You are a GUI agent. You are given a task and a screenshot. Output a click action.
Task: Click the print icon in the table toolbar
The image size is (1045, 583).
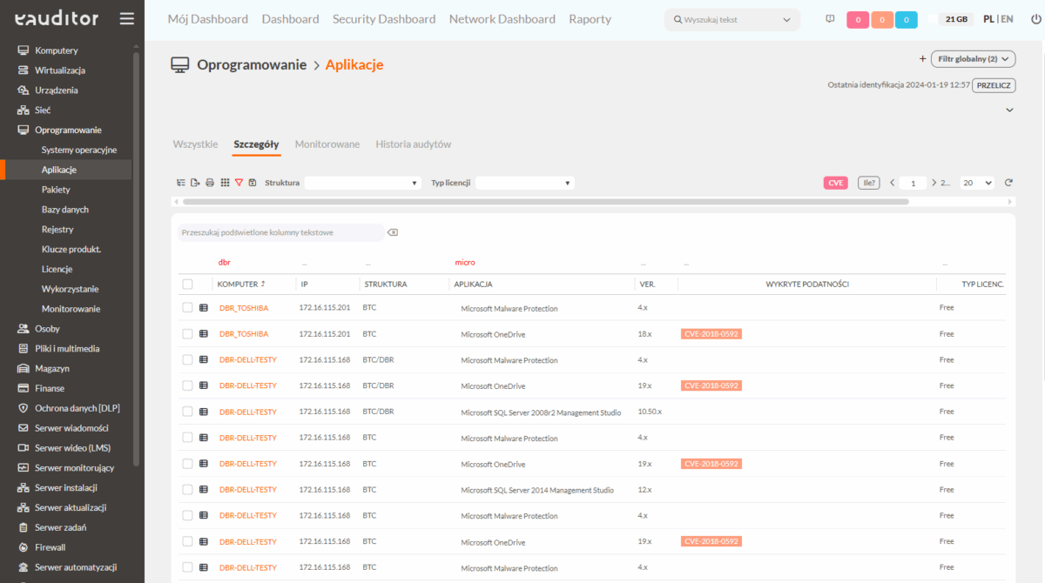click(x=210, y=183)
